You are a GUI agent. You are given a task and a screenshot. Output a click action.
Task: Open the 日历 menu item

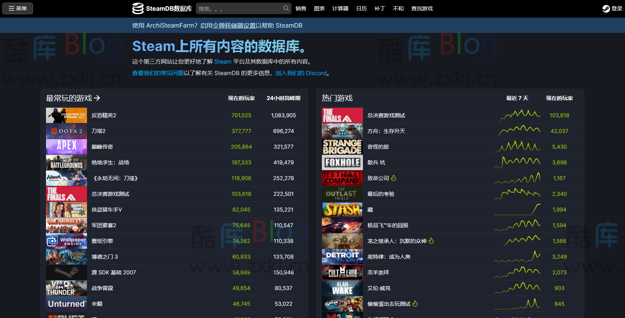361,8
